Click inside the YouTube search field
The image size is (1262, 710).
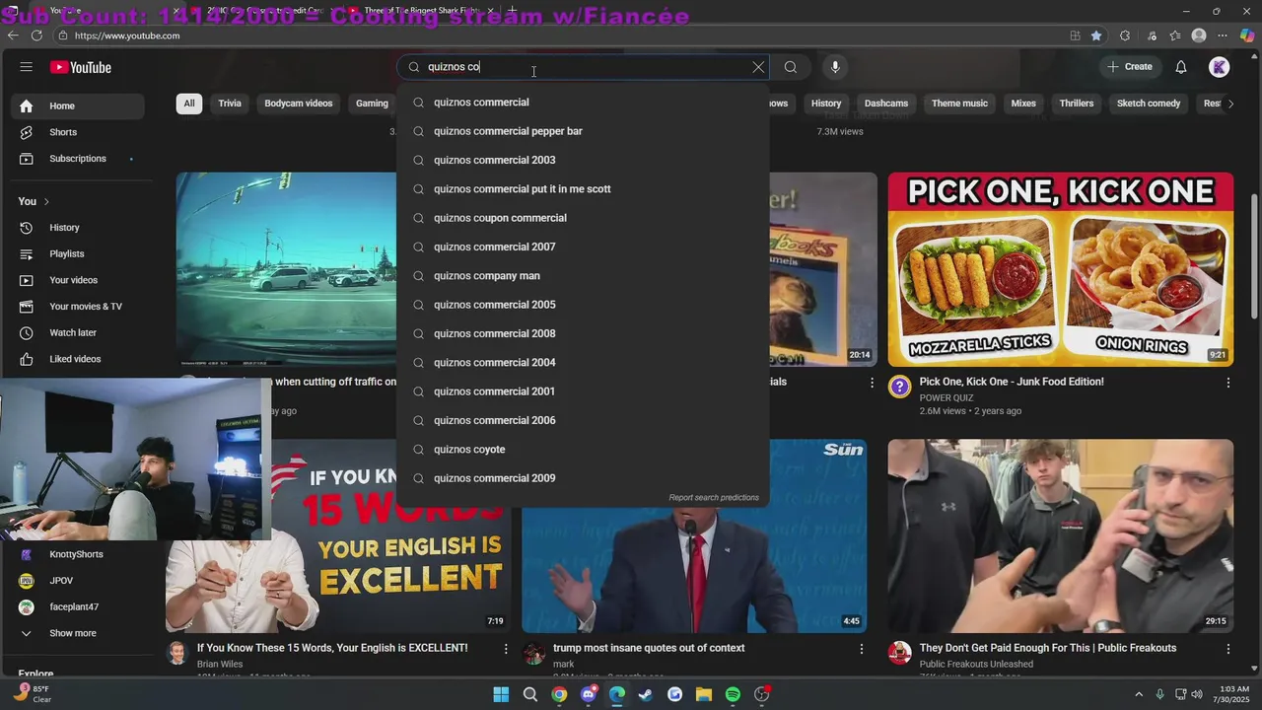pyautogui.click(x=582, y=67)
